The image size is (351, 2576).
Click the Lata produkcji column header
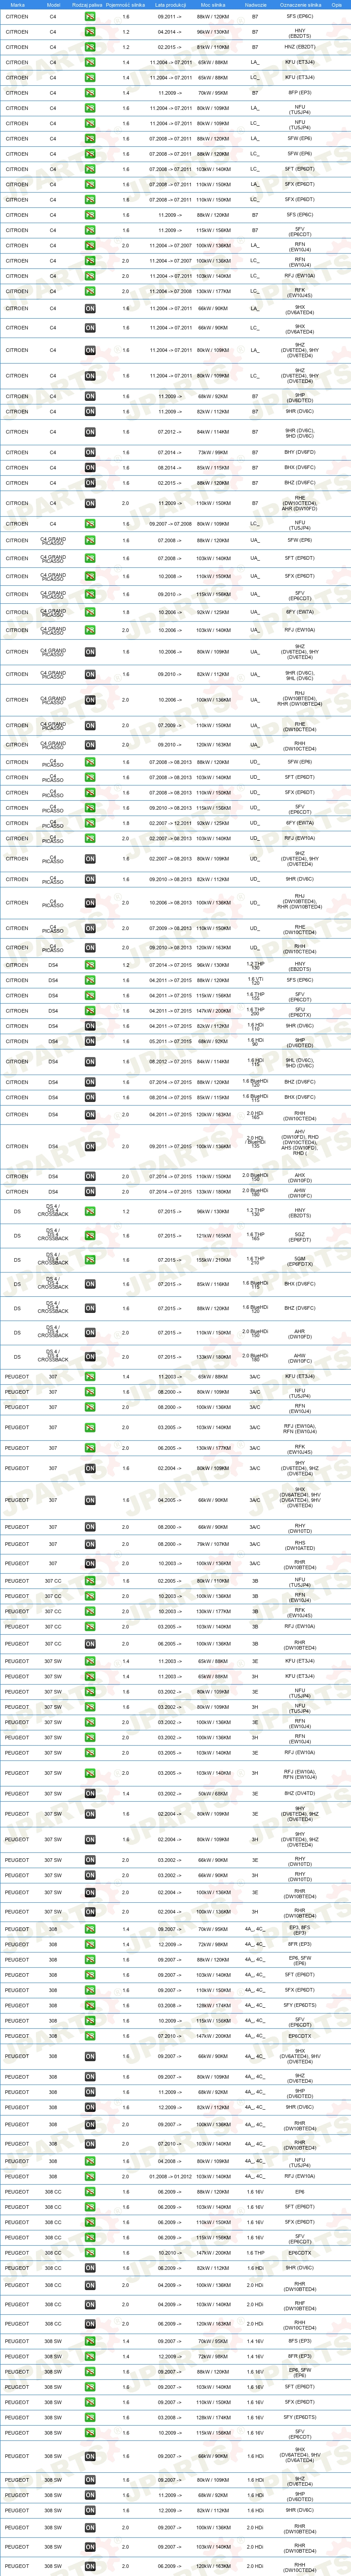(171, 5)
